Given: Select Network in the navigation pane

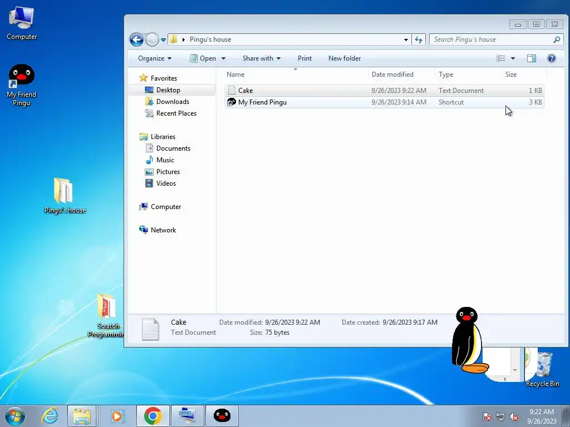Looking at the screenshot, I should pyautogui.click(x=163, y=230).
